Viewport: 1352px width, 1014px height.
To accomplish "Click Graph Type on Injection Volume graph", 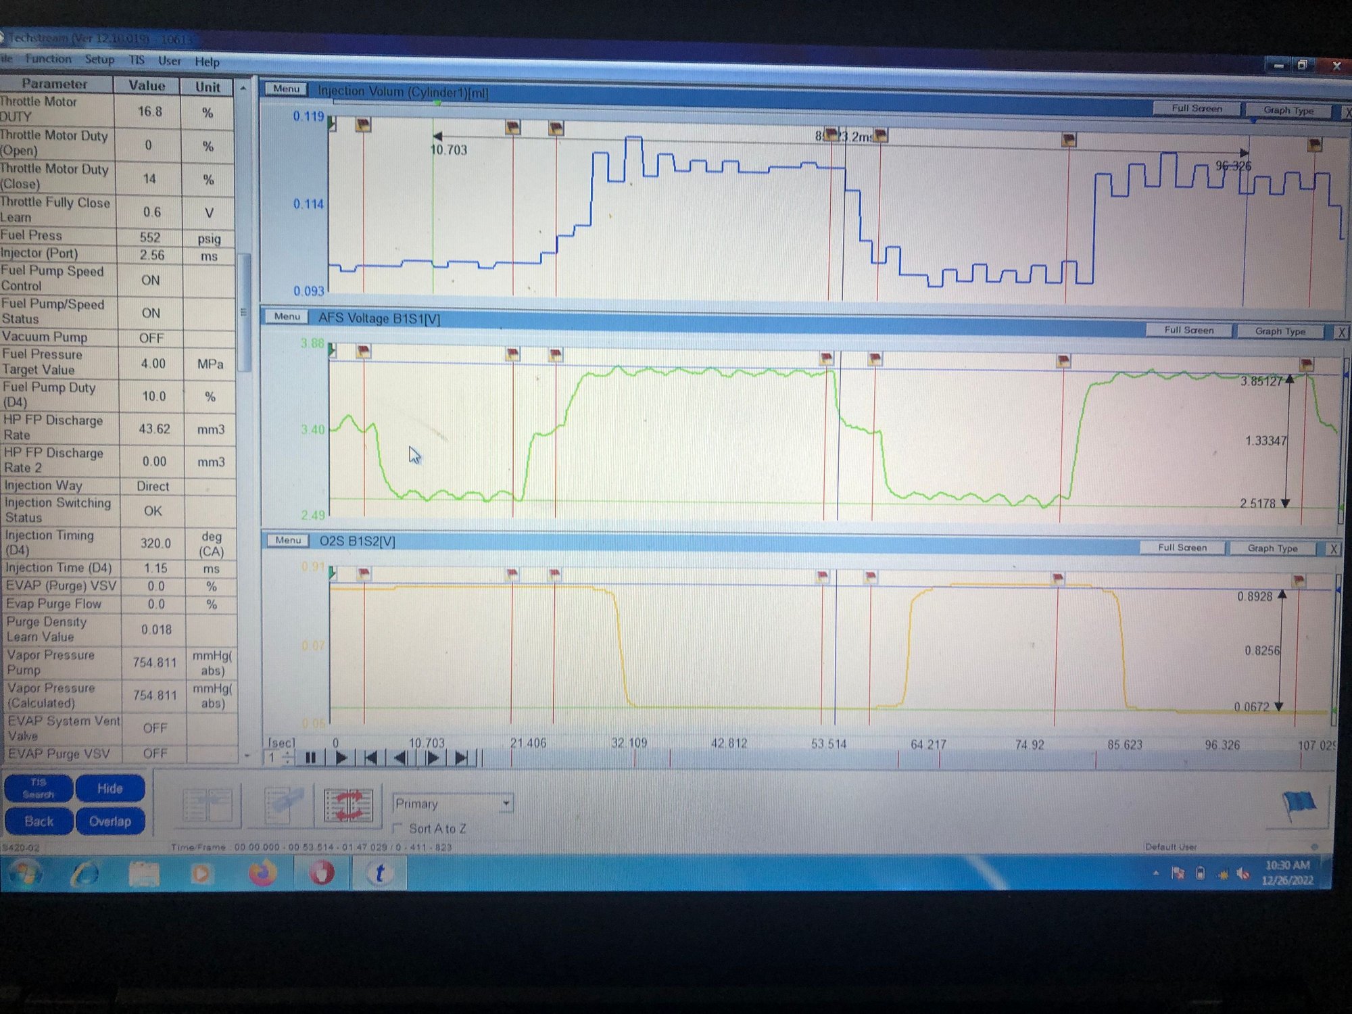I will 1288,110.
